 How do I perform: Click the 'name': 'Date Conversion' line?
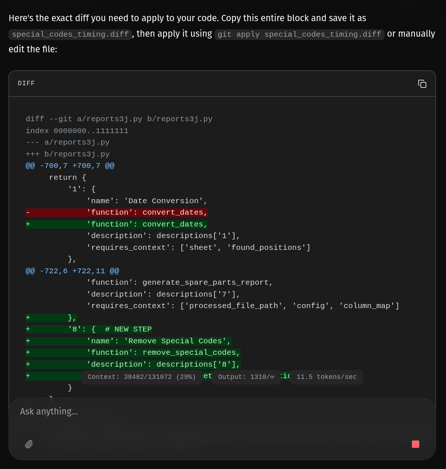(x=147, y=201)
